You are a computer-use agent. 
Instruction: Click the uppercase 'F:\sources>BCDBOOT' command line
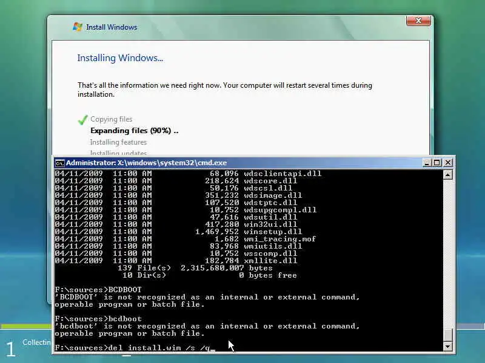point(98,290)
